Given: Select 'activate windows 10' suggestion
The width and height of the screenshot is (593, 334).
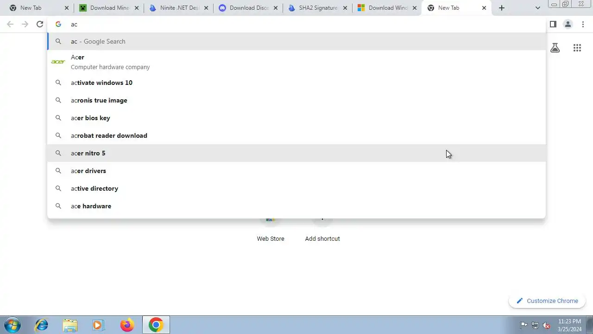Looking at the screenshot, I should pos(296,83).
